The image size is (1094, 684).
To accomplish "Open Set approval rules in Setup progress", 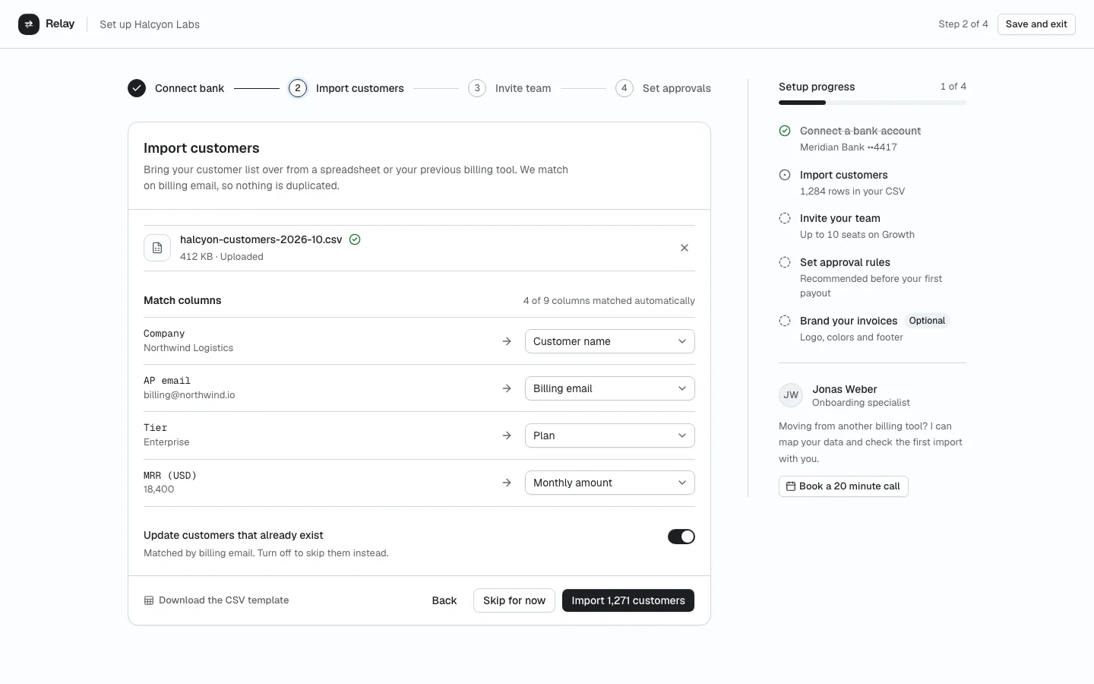I will click(x=845, y=262).
